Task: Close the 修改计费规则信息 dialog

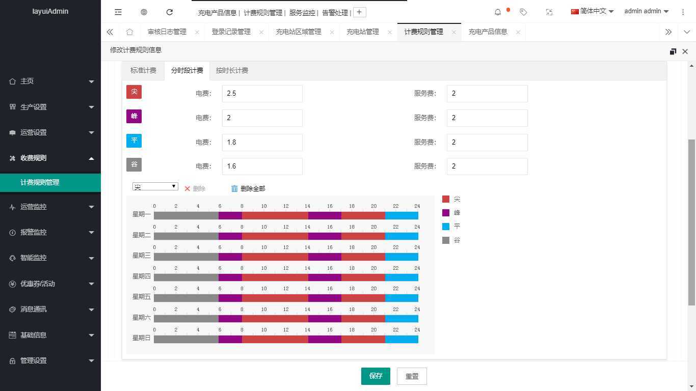Action: pyautogui.click(x=685, y=51)
